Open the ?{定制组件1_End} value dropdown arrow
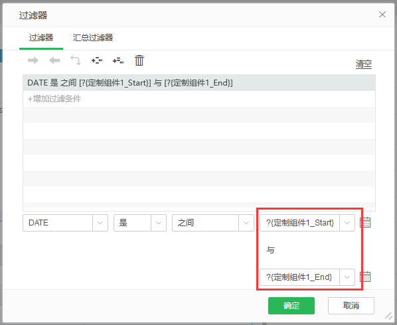 347,277
